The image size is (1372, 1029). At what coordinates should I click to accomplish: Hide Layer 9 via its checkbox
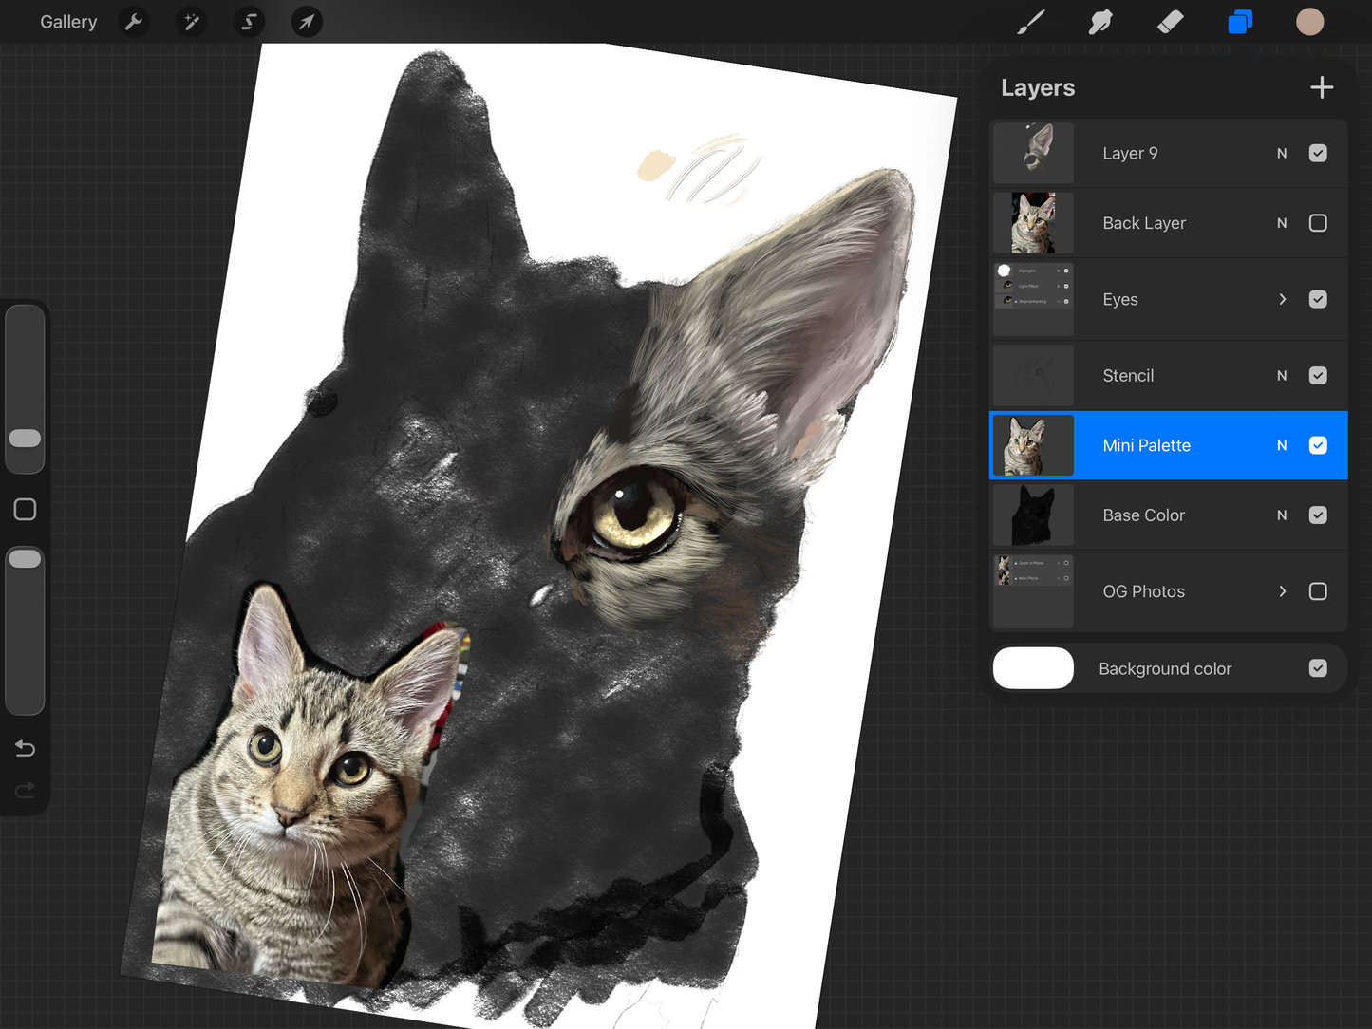pyautogui.click(x=1318, y=153)
